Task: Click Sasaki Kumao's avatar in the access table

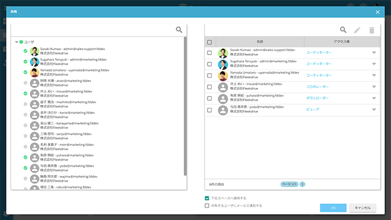Action: [222, 53]
